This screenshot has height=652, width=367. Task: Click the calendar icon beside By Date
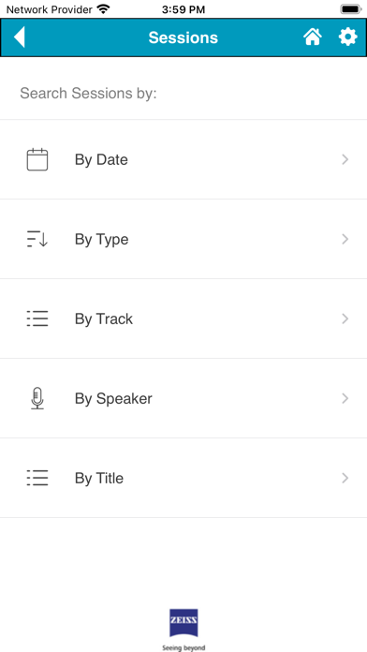coord(37,159)
